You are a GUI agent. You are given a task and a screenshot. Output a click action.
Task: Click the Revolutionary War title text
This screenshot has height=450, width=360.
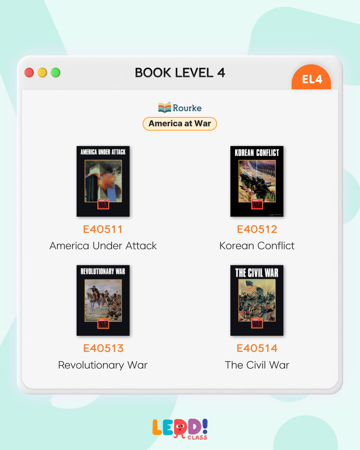pos(103,365)
